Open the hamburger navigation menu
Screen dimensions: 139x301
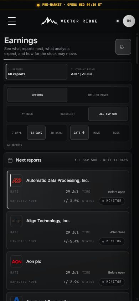12,21
